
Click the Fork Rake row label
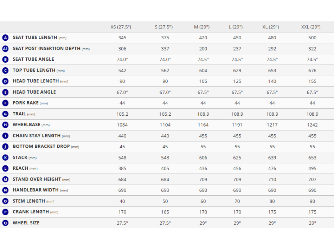coord(26,103)
